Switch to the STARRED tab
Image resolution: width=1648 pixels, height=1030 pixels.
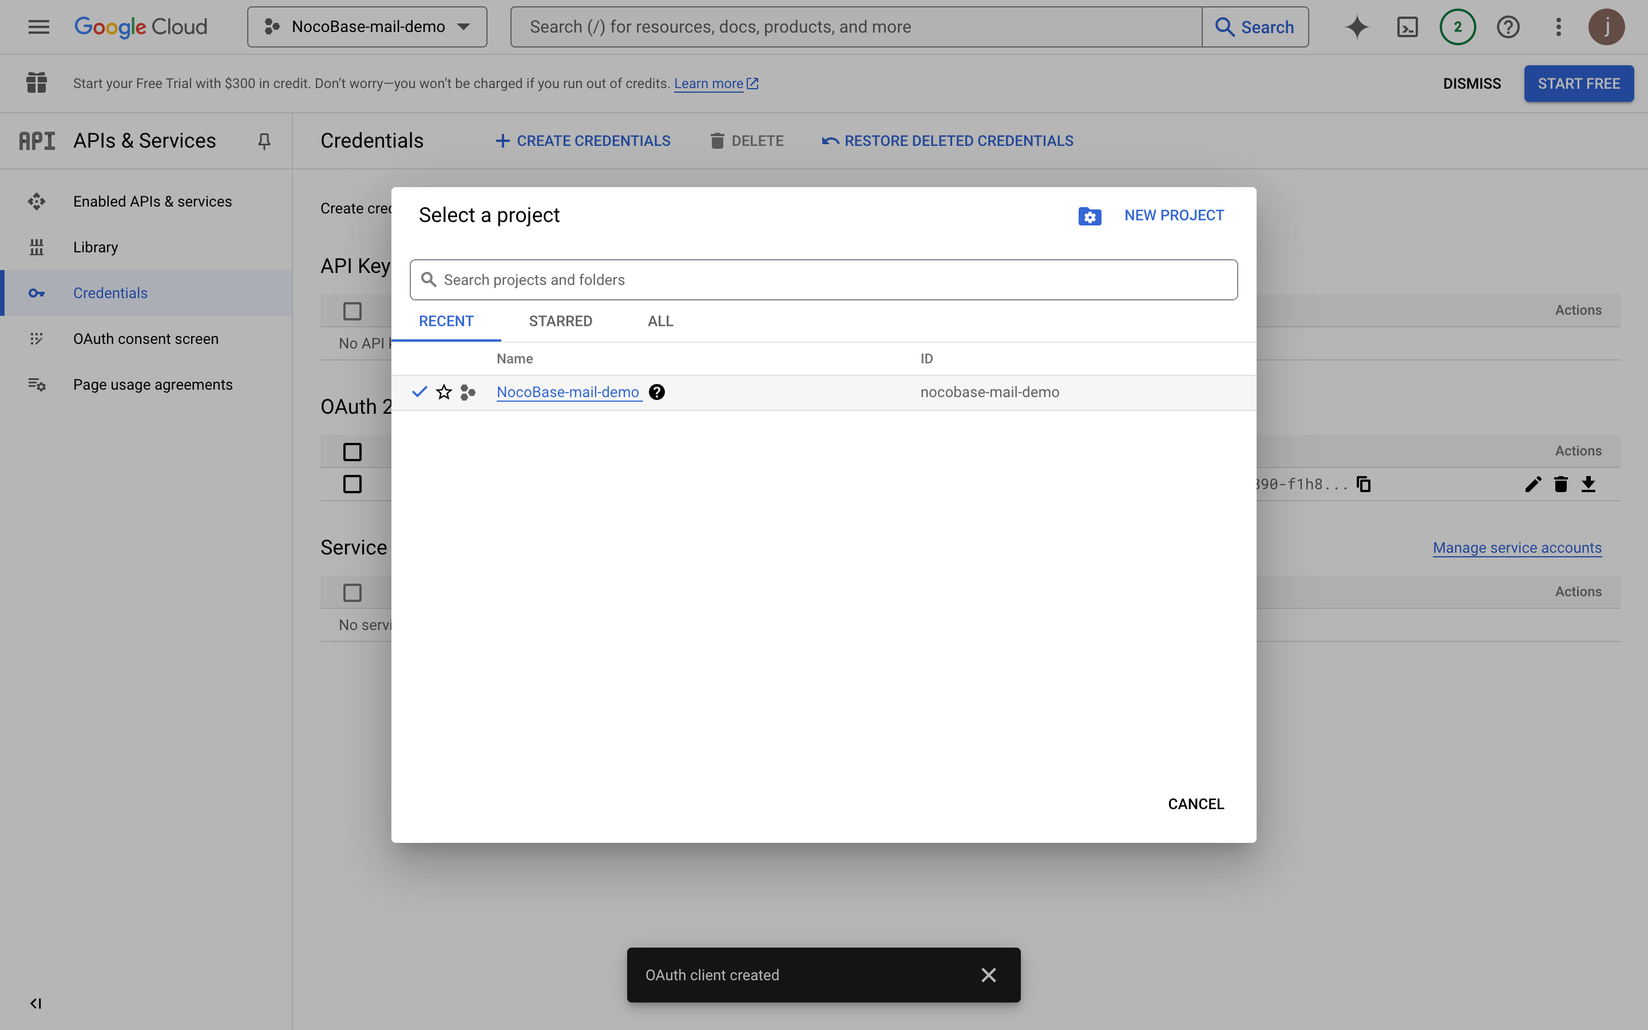point(560,322)
